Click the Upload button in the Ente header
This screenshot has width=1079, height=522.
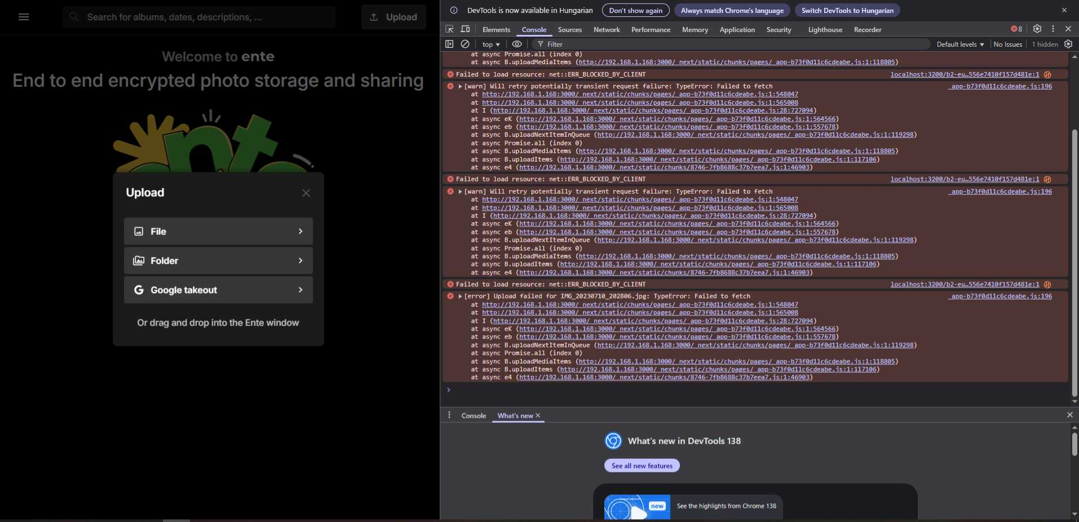393,17
